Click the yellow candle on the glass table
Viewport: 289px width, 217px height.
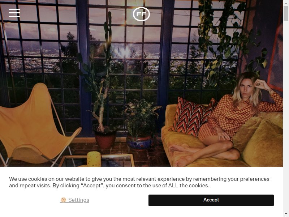pyautogui.click(x=94, y=159)
